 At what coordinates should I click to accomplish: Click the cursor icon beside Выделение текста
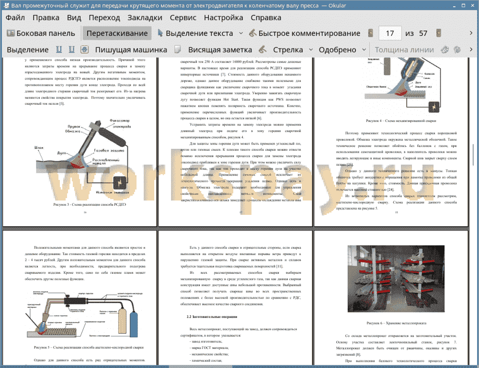point(160,33)
